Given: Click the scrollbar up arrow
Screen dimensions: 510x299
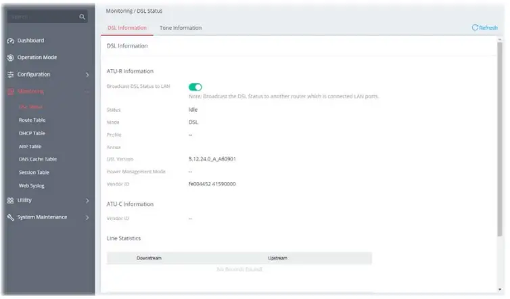Looking at the screenshot, I should (x=500, y=39).
